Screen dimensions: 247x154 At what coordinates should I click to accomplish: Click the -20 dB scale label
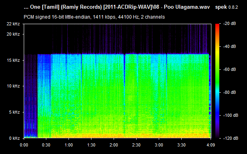coord(230,24)
